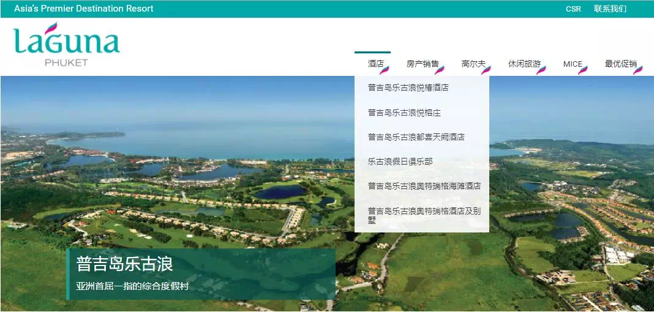Click the Laguna Phuket logo
This screenshot has height=312, width=654.
coord(66,44)
